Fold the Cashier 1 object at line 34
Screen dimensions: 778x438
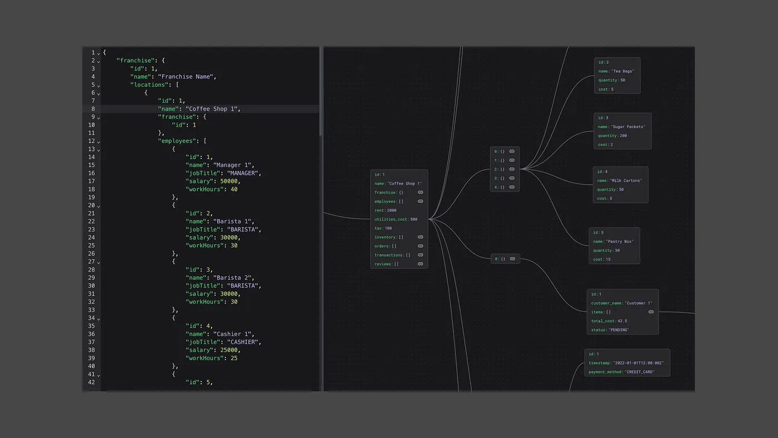pos(99,319)
